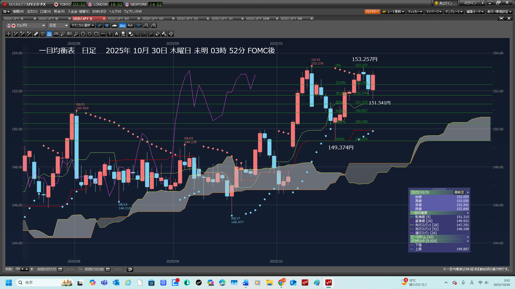This screenshot has height=289, width=515.
Task: Toggle Bid price display
Action: 122,25
